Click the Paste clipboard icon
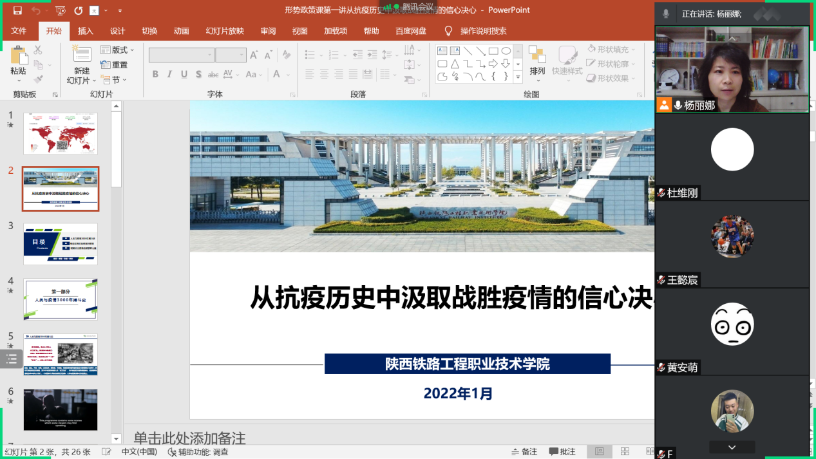 (x=19, y=56)
